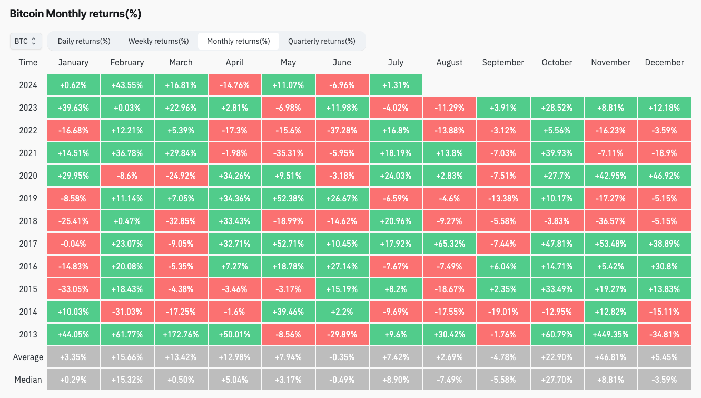Screen dimensions: 701x398
Task: Click the 2017 August +65.32% cell
Action: click(449, 244)
